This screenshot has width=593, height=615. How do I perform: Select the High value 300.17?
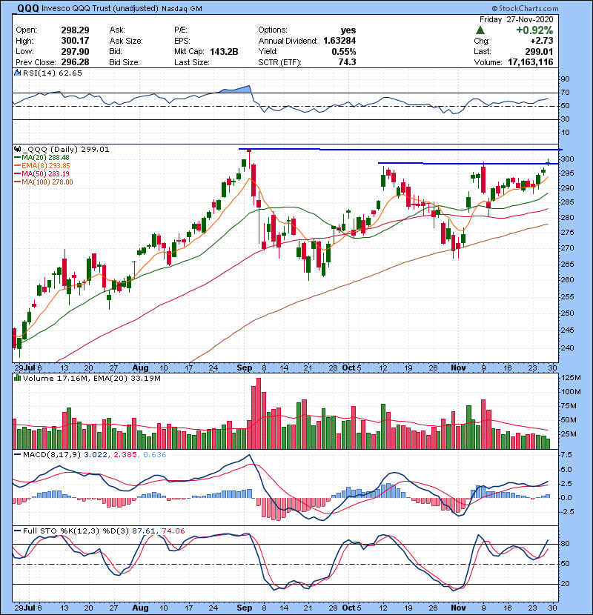point(75,41)
